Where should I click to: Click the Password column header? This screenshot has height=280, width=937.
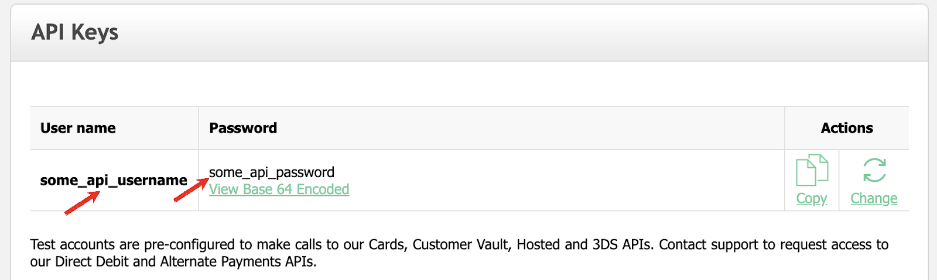[x=243, y=128]
